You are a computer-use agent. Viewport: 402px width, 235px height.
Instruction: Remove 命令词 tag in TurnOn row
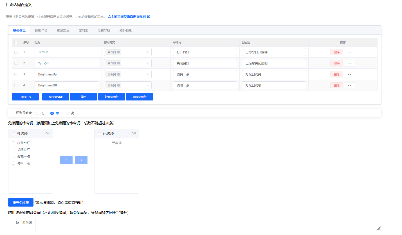(119, 52)
